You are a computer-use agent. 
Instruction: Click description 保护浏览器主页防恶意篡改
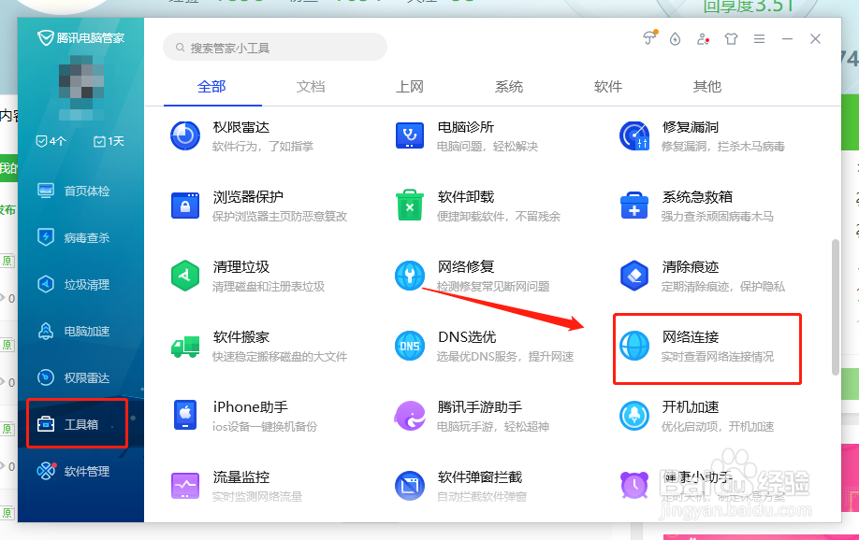[280, 217]
